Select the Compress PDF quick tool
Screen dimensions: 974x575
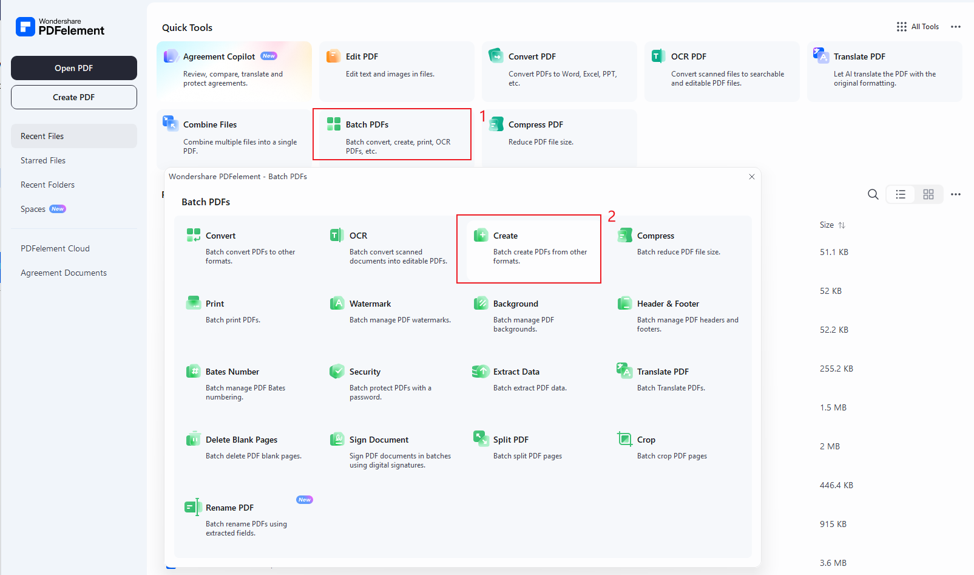coord(560,138)
